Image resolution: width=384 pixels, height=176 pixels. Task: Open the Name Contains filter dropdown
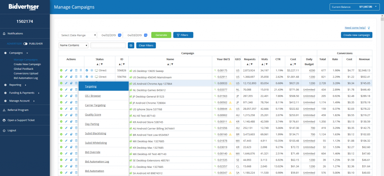click(x=73, y=45)
